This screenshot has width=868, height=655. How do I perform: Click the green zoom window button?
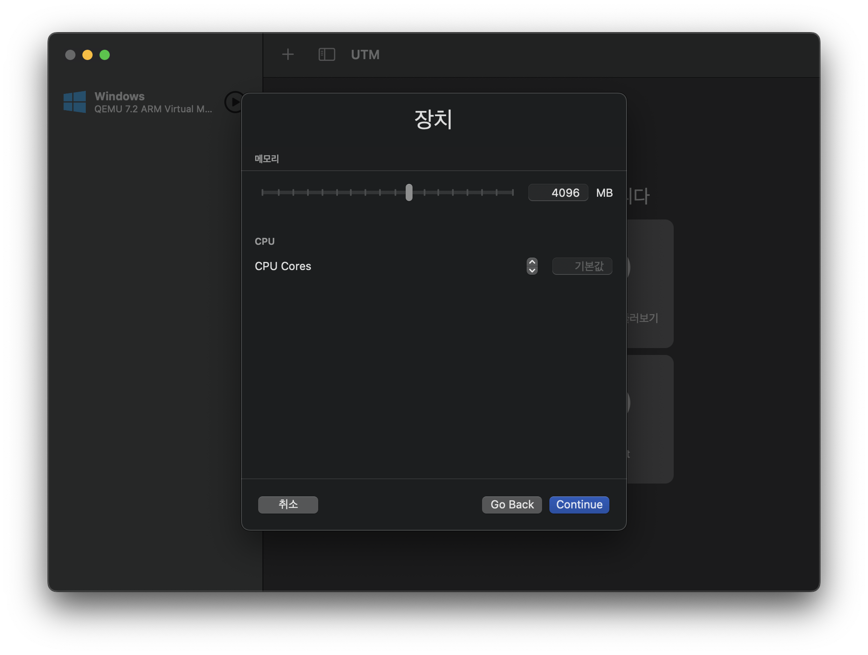point(105,55)
